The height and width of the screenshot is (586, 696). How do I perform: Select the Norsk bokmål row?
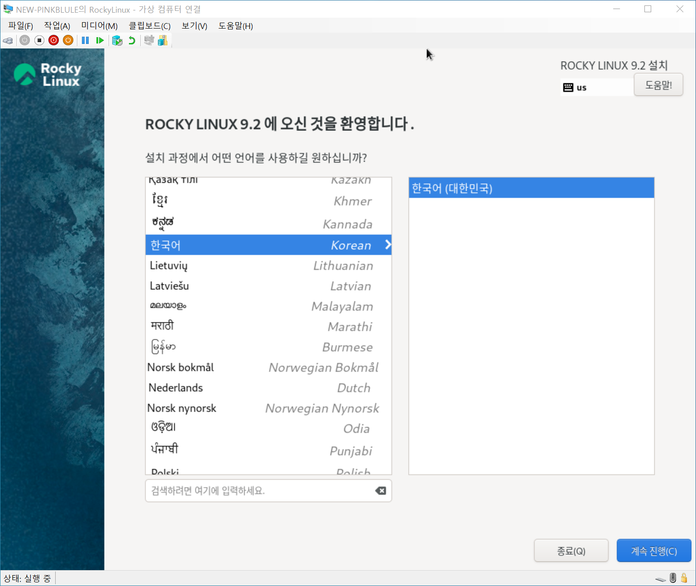[268, 367]
